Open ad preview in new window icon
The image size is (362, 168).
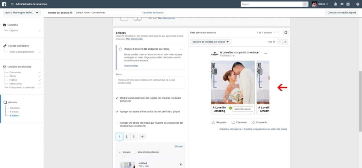[286, 33]
